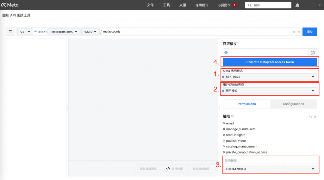Click the search magnifier icon
The image size is (324, 180).
tap(250, 5)
